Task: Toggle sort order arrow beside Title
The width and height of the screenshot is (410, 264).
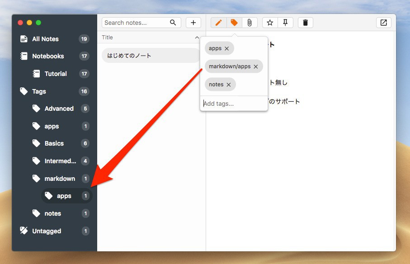Action: pos(197,38)
